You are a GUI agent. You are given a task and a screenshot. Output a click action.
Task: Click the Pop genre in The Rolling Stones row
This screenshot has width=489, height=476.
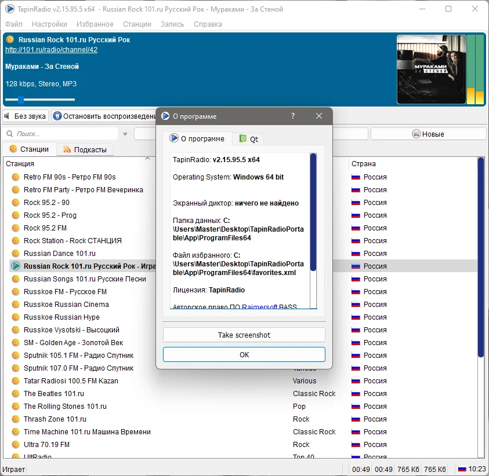pos(299,407)
